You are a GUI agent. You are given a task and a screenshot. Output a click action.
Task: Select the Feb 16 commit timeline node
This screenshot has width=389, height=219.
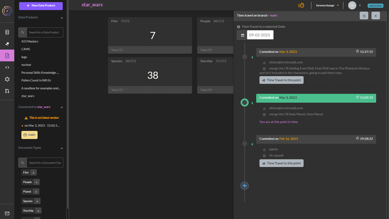245,144
